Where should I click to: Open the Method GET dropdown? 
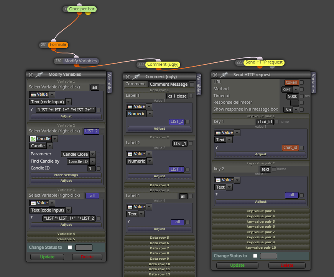pos(296,90)
